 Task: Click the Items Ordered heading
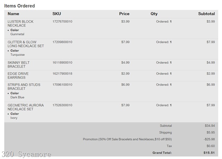[19, 6]
